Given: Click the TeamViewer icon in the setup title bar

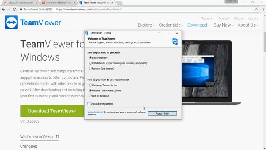Looking at the screenshot, I should tap(86, 33).
